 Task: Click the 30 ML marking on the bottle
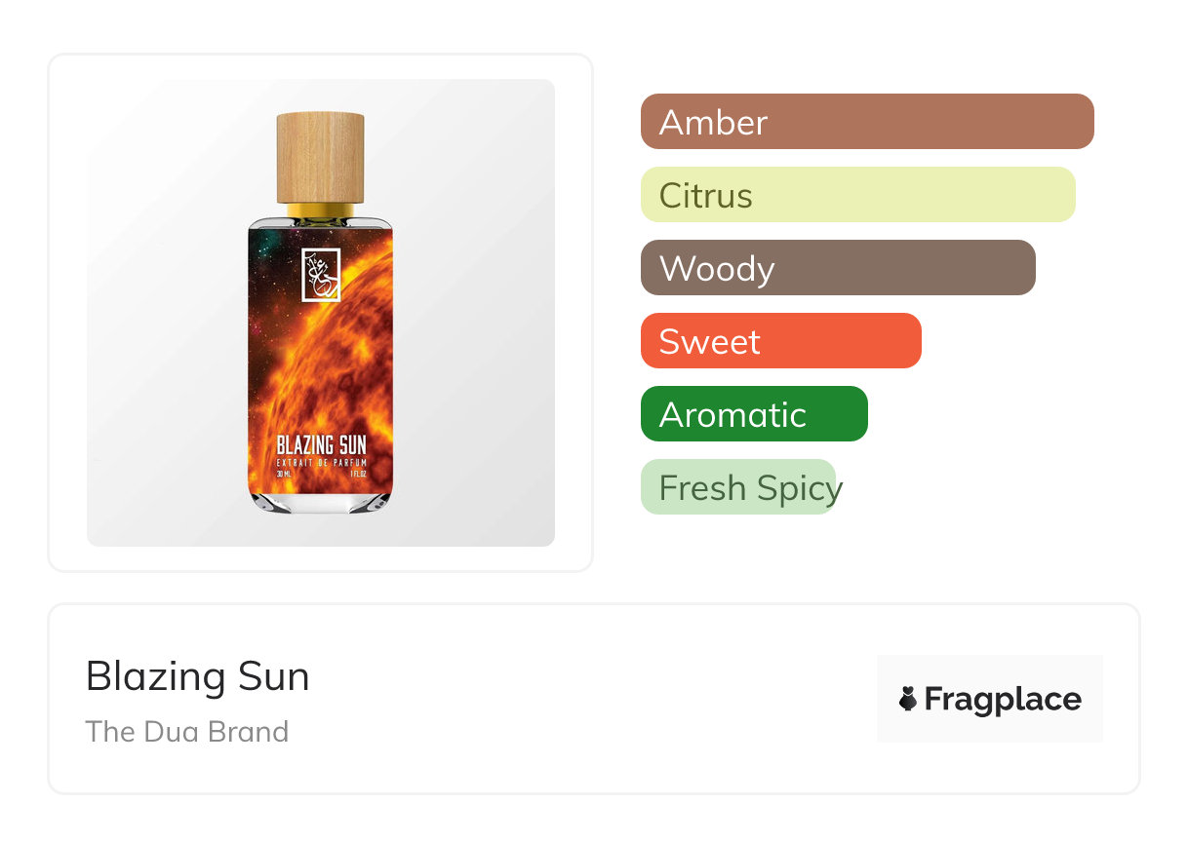pyautogui.click(x=284, y=475)
